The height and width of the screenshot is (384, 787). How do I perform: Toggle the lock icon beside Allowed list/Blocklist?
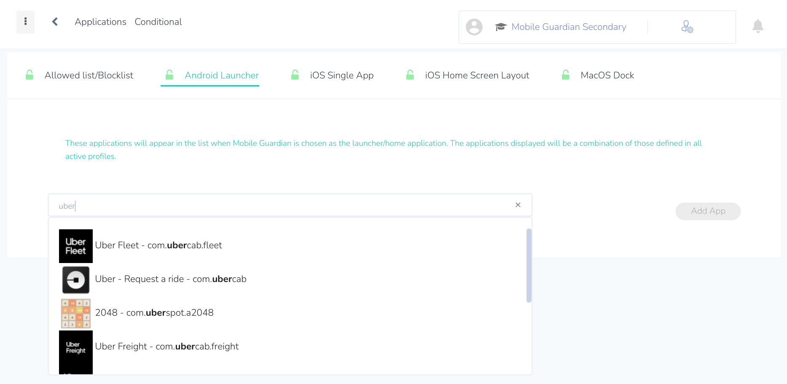(x=30, y=75)
